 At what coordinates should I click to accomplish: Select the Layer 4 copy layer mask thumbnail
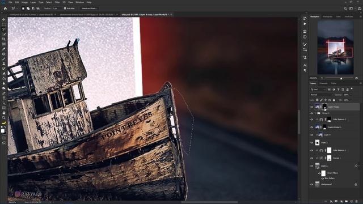tap(324, 107)
